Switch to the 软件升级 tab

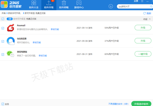click(x=48, y=5)
